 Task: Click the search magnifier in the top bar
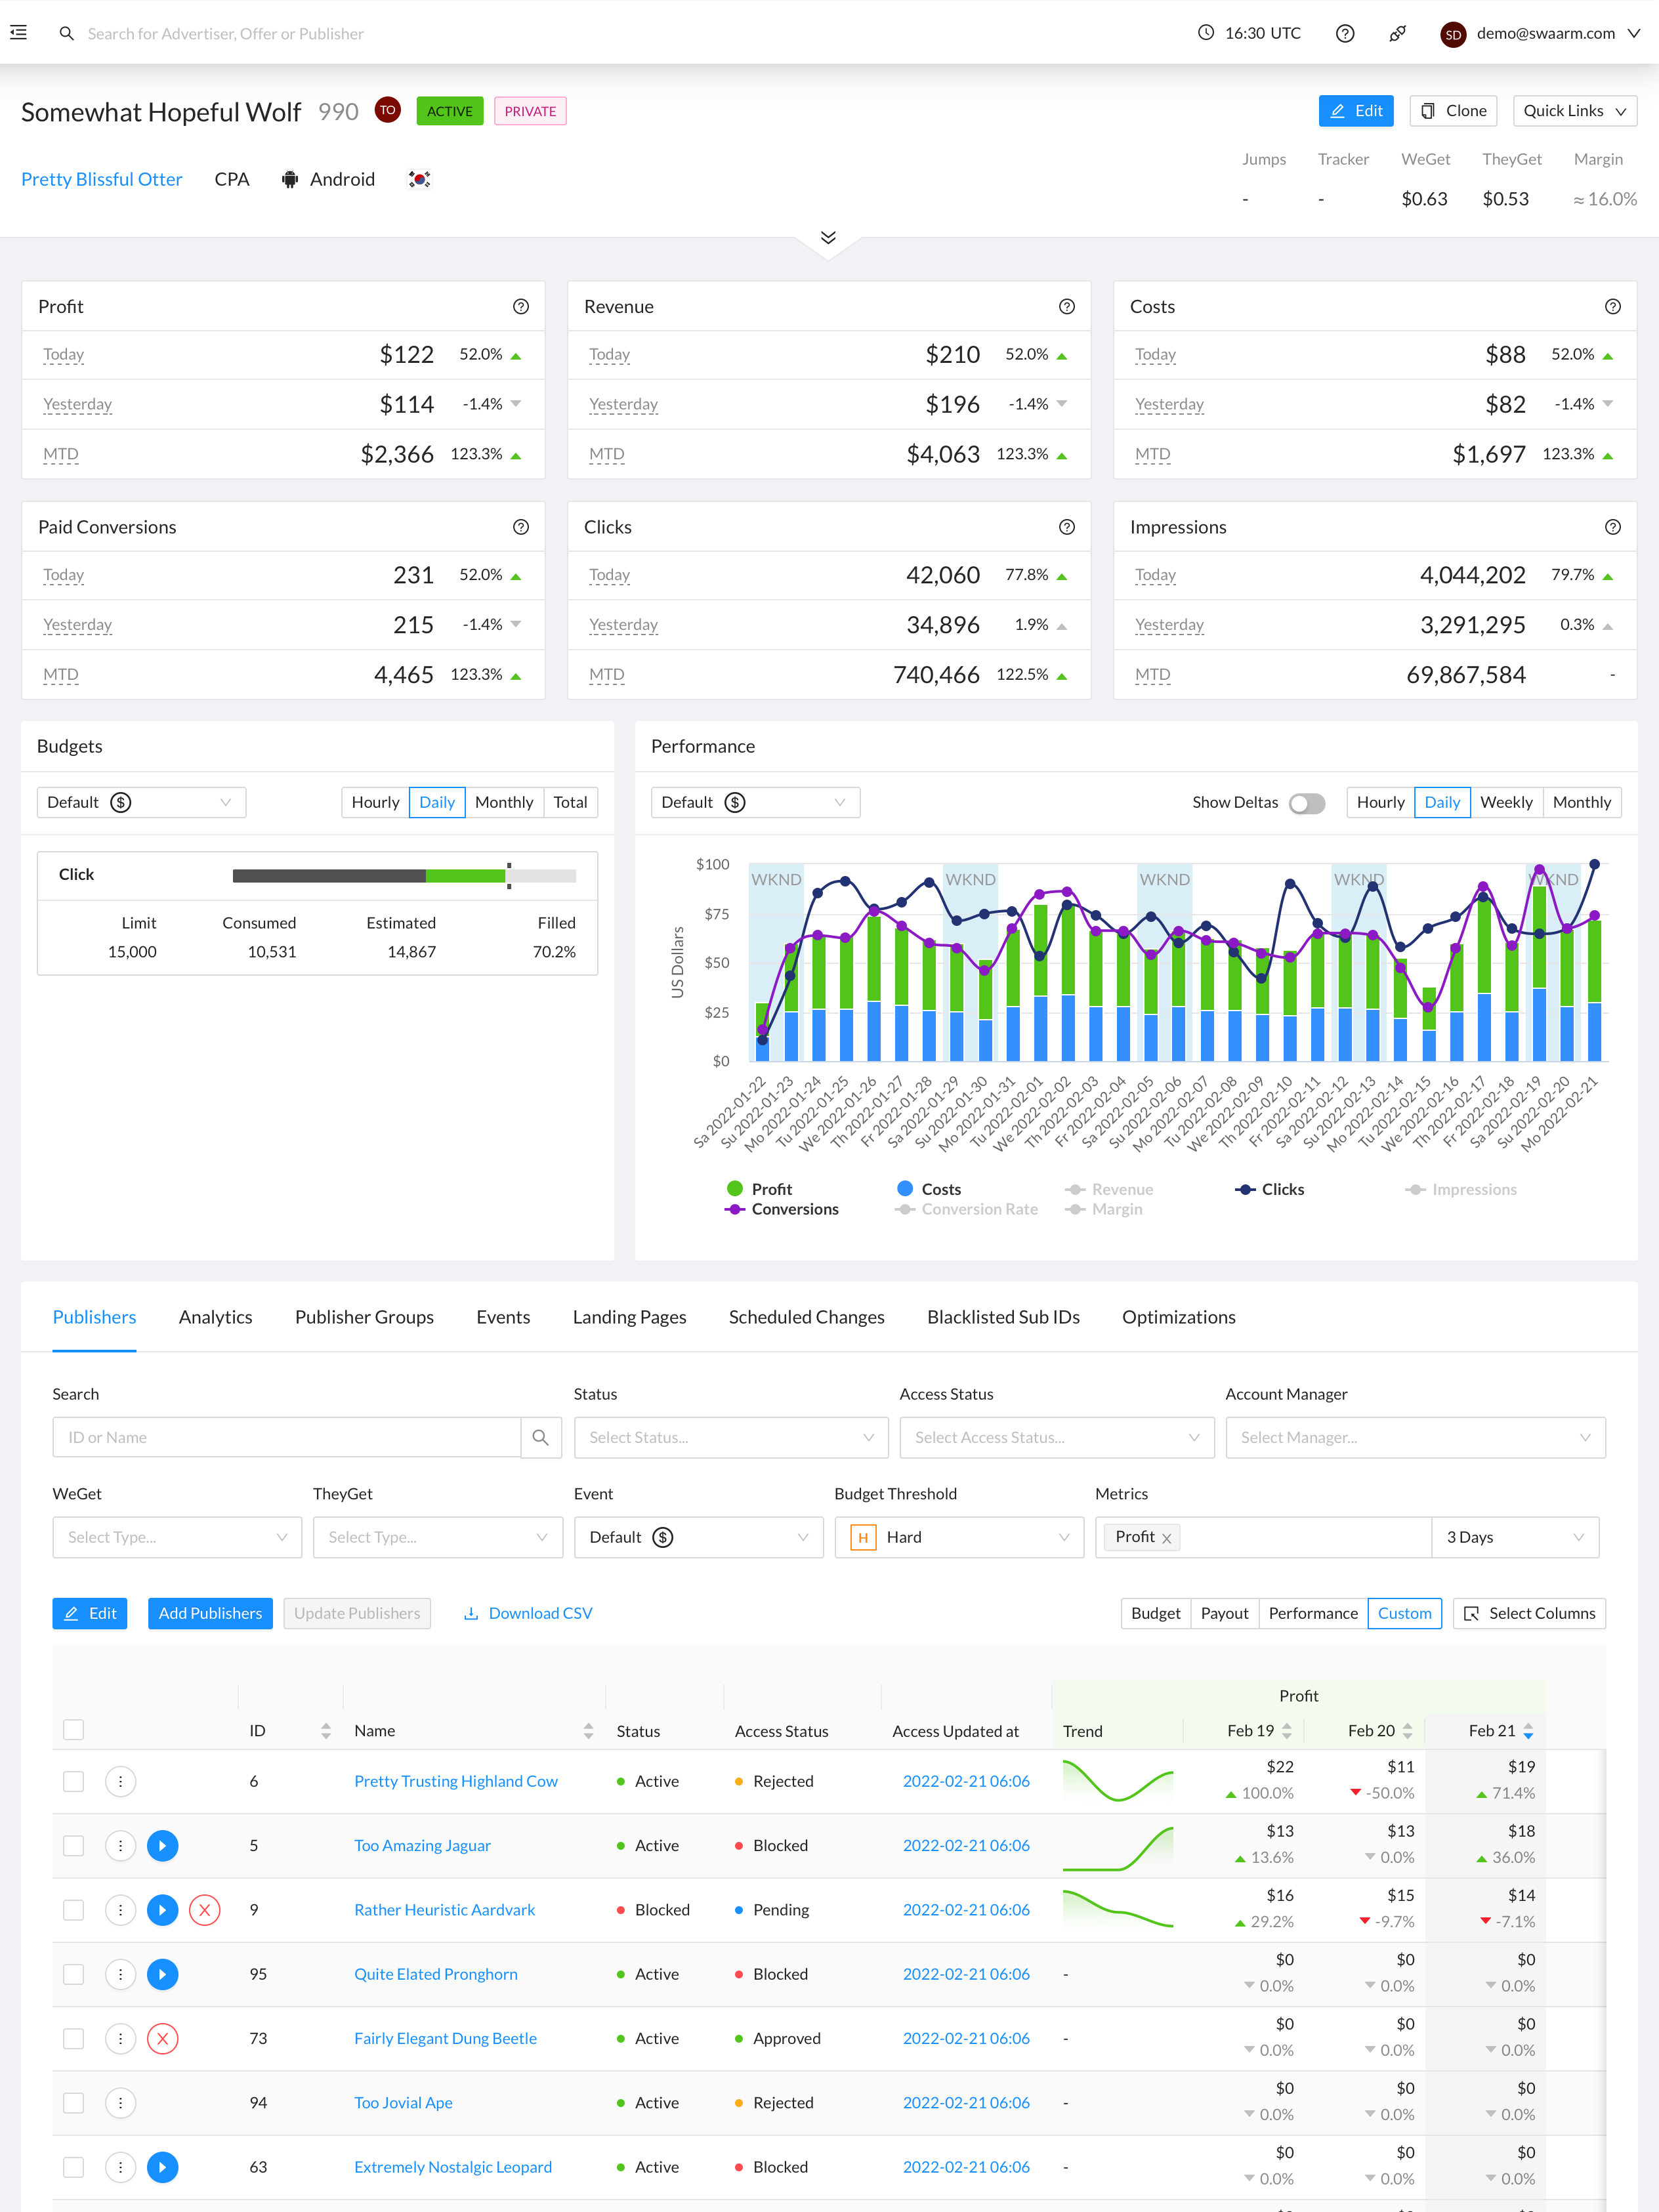66,33
